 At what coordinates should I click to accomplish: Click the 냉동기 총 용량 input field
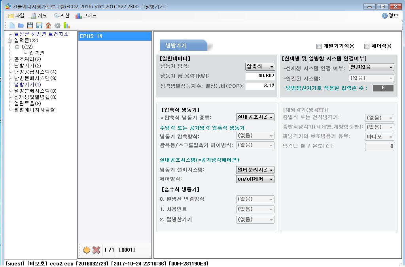tap(260, 76)
